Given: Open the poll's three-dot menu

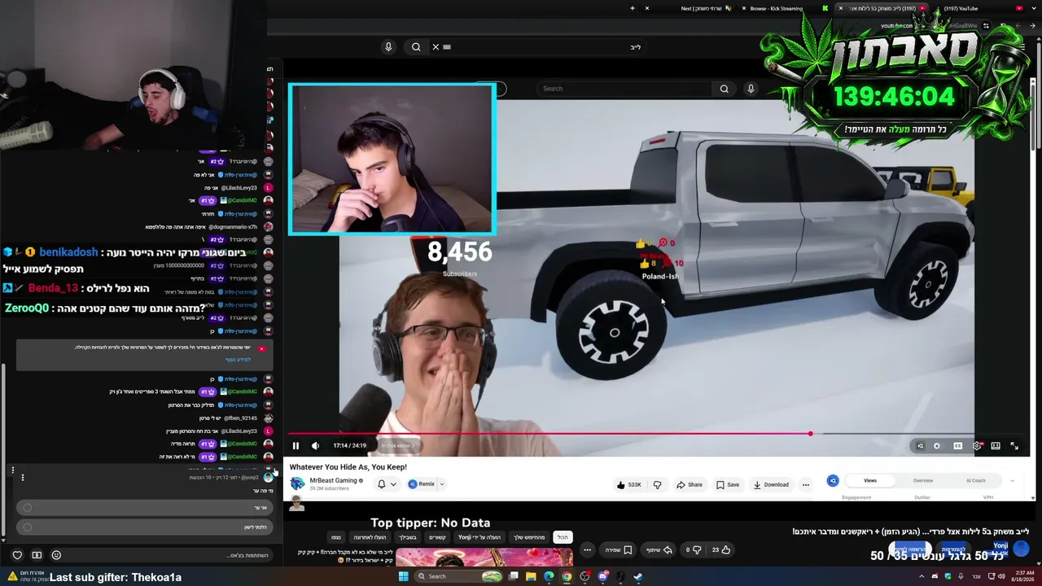Looking at the screenshot, I should [x=23, y=478].
